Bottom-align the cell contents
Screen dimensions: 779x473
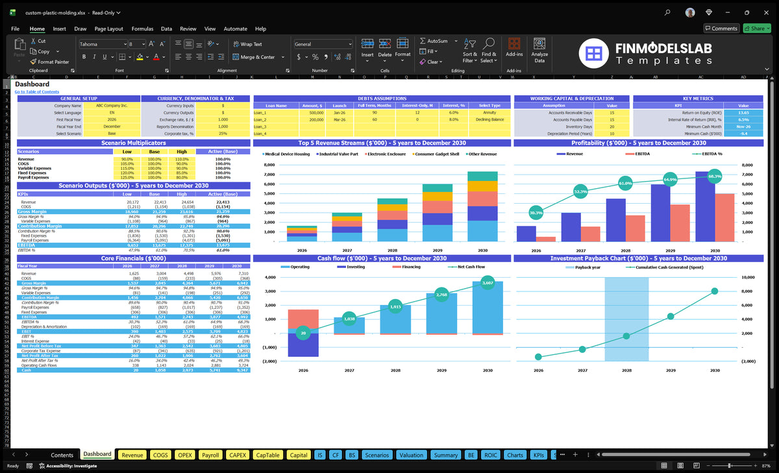coord(199,44)
